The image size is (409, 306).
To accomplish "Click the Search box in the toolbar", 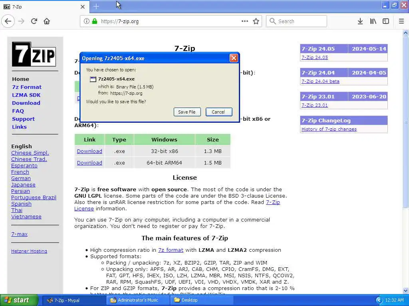I will click(297, 22).
